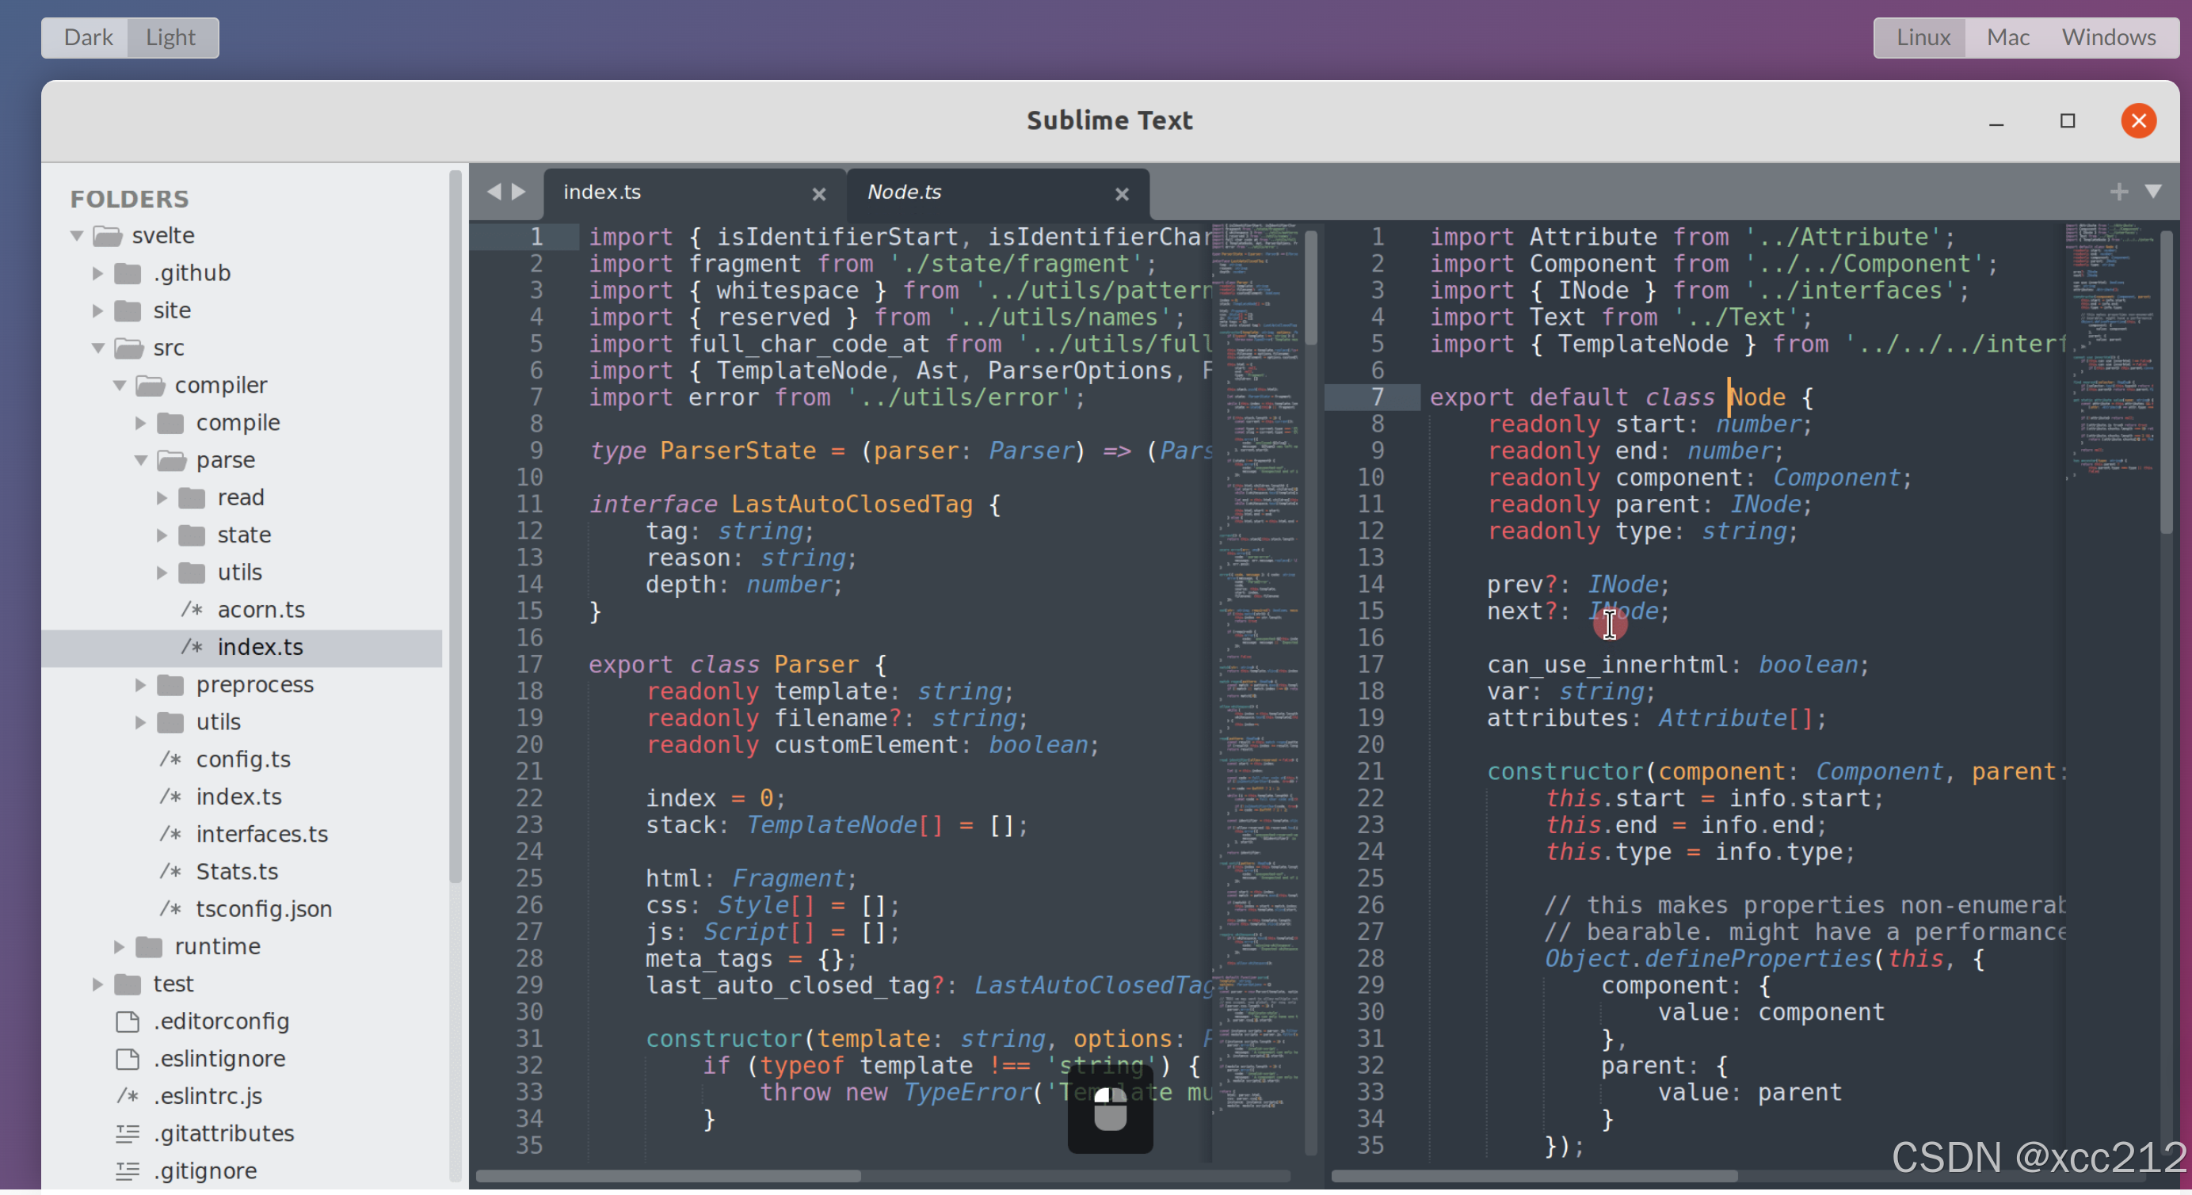Close the index.ts tab
Screen dimensions: 2192x1195
(x=818, y=194)
